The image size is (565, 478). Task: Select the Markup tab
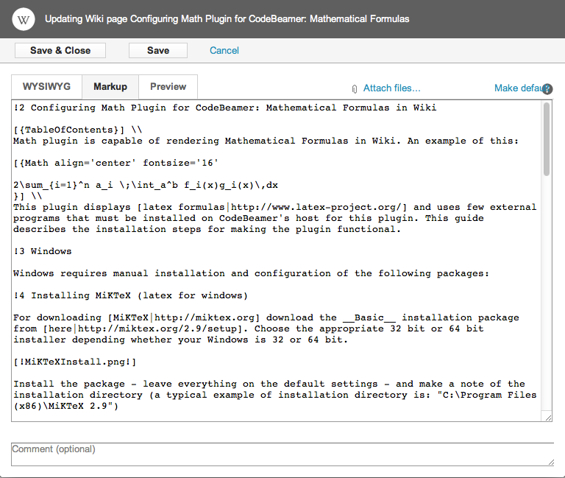click(110, 87)
